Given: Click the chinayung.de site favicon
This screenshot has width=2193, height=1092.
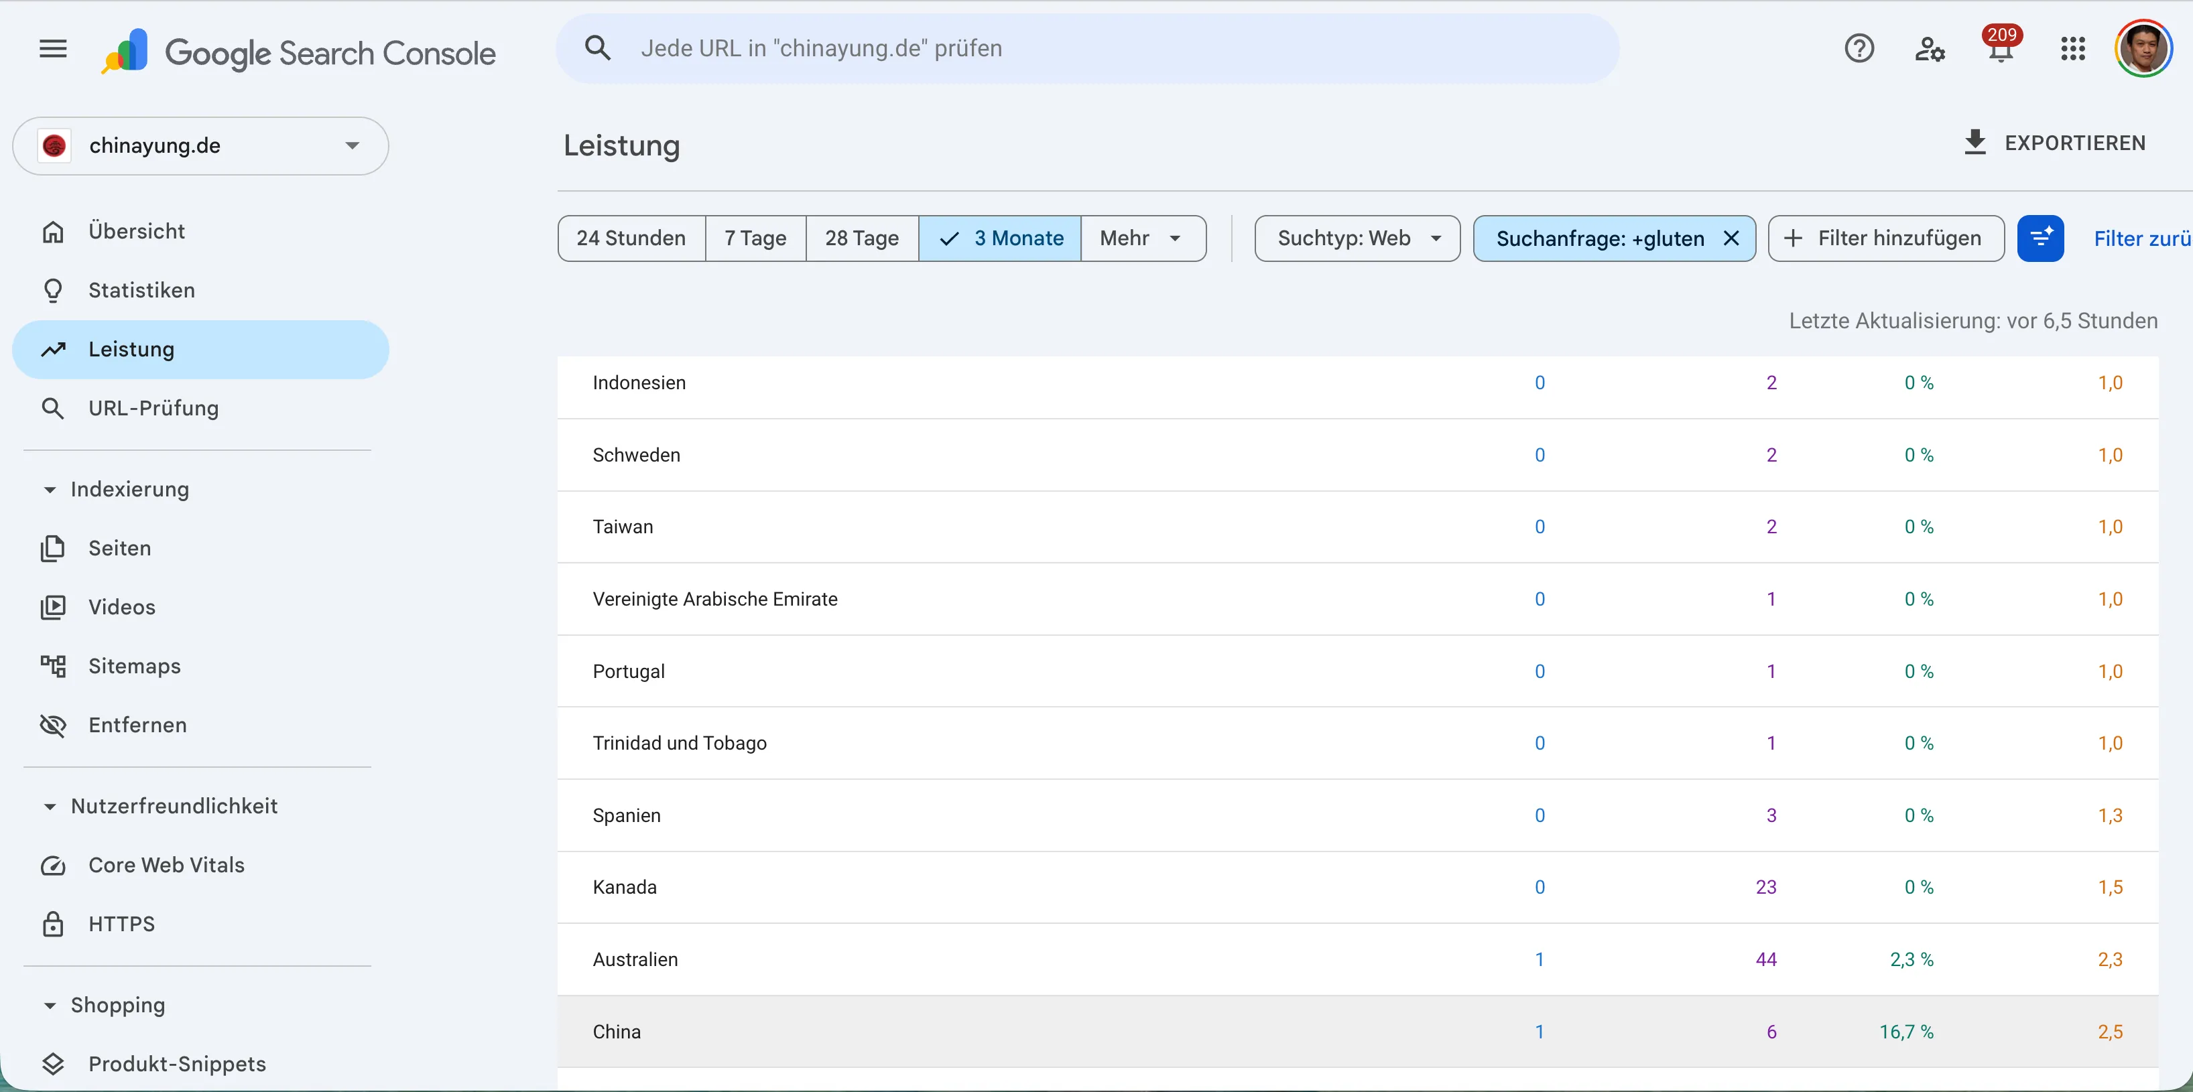Looking at the screenshot, I should [x=54, y=145].
